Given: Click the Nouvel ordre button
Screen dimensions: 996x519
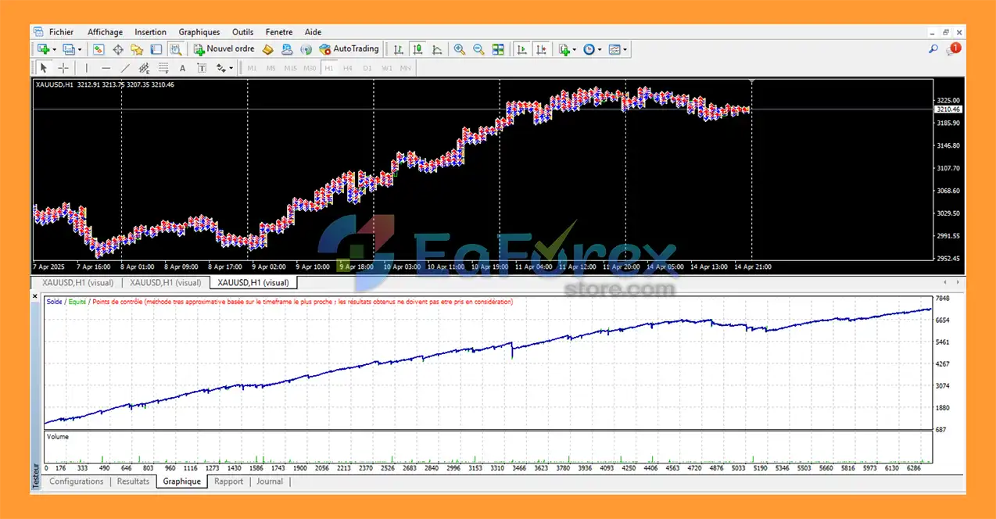Looking at the screenshot, I should [x=224, y=49].
